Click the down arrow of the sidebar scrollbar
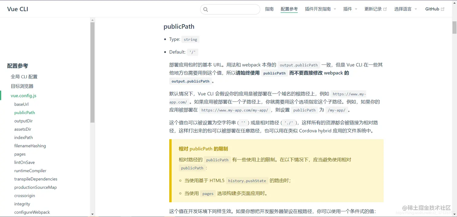The height and width of the screenshot is (217, 457). pyautogui.click(x=92, y=214)
